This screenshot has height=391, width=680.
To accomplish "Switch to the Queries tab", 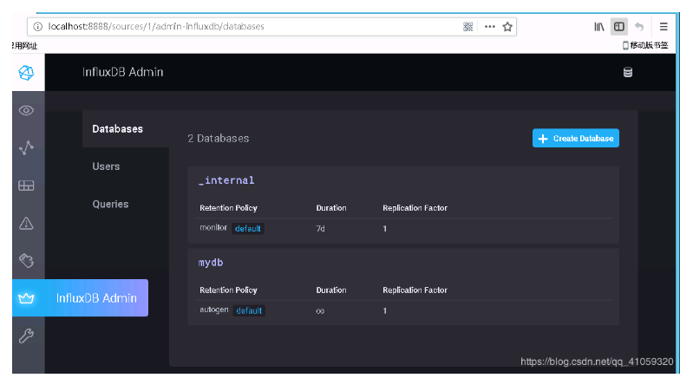I will [110, 205].
